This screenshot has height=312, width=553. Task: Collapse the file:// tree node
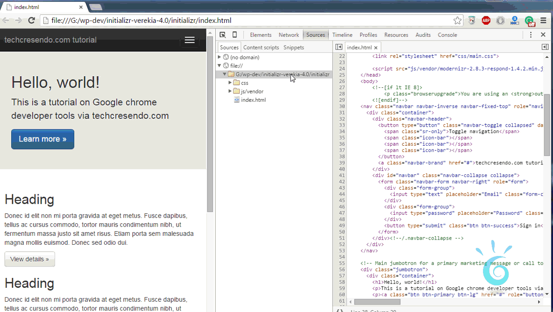(x=220, y=65)
